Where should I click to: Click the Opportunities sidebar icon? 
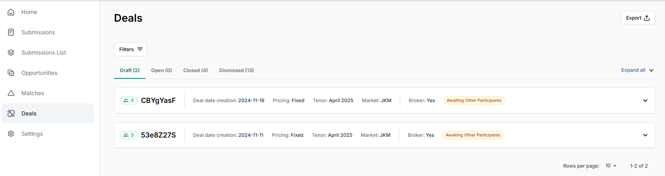pyautogui.click(x=11, y=73)
